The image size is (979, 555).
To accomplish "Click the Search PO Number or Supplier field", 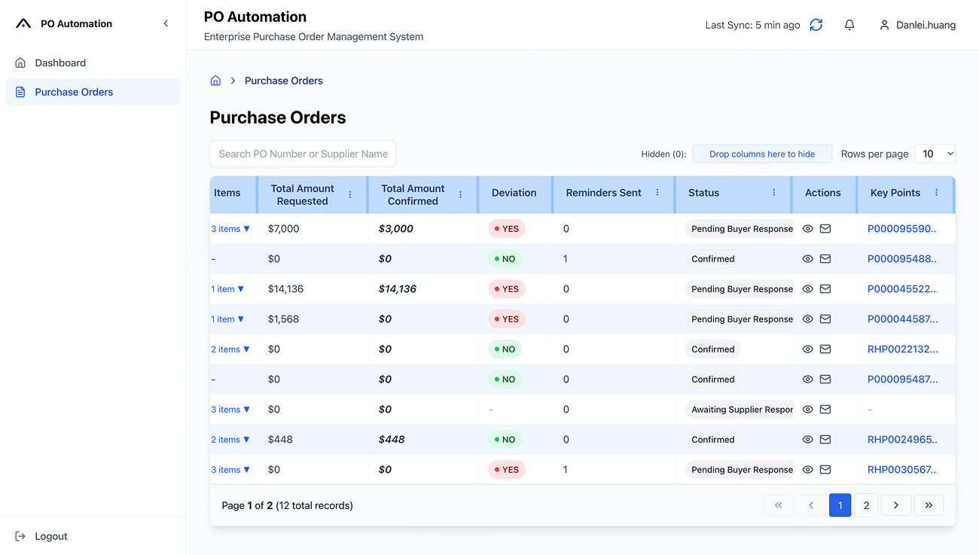I will pos(303,153).
